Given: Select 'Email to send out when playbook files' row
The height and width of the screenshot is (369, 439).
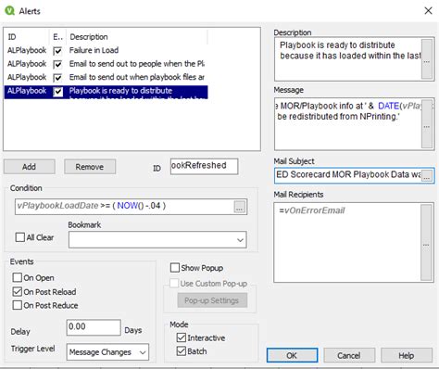Looking at the screenshot, I should (x=106, y=77).
